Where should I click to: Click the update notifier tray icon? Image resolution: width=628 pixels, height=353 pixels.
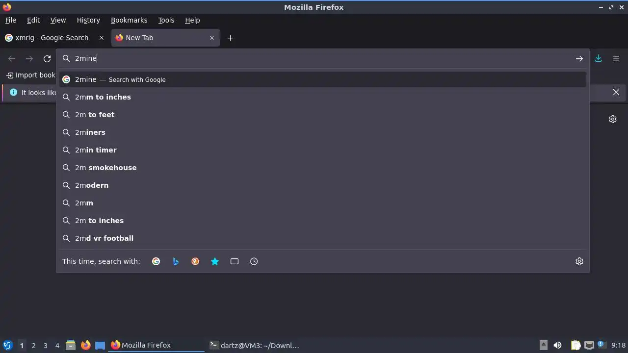[x=601, y=345]
